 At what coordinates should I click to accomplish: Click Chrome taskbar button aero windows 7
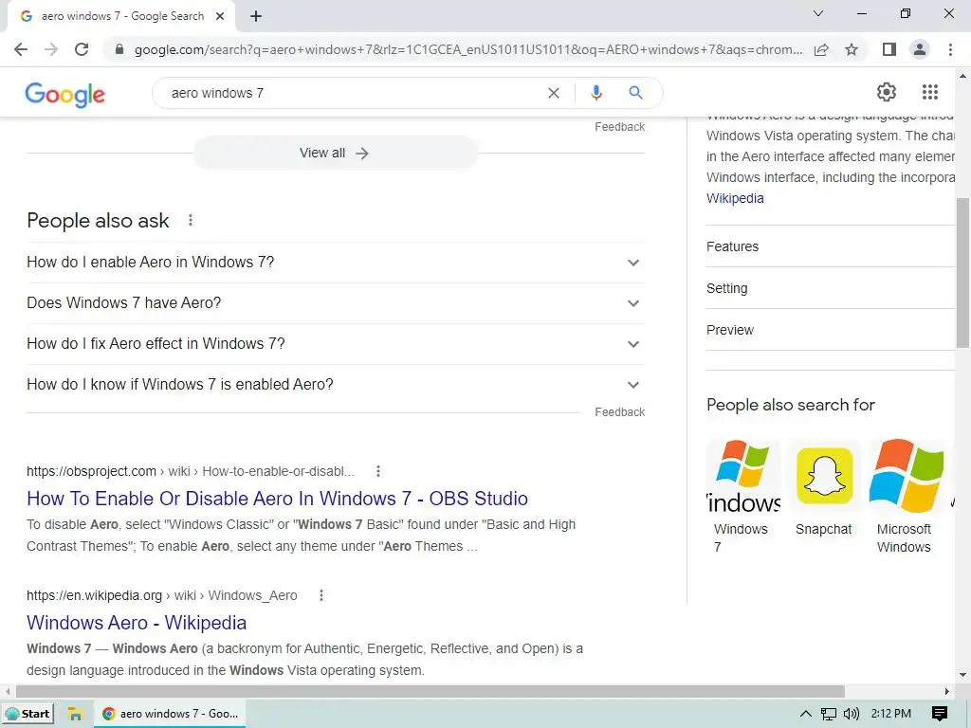(171, 714)
